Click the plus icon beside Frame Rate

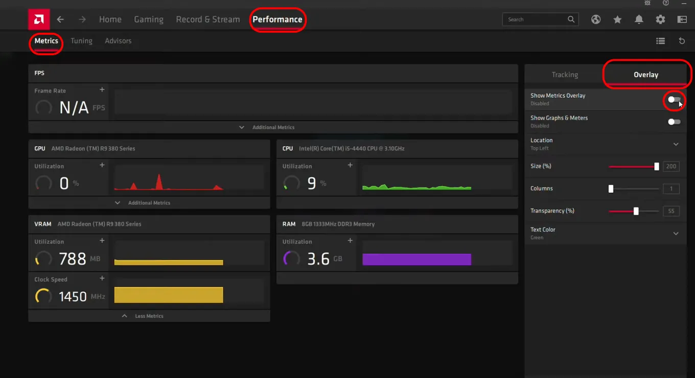pos(102,90)
